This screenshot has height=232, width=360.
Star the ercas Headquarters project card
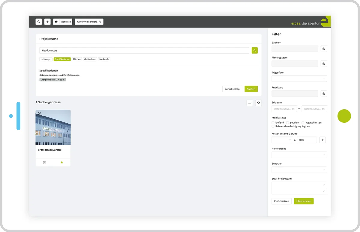(61, 162)
